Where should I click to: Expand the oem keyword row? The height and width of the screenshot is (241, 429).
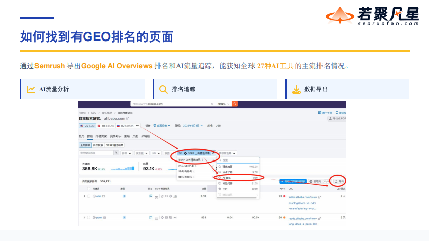pyautogui.click(x=84, y=196)
